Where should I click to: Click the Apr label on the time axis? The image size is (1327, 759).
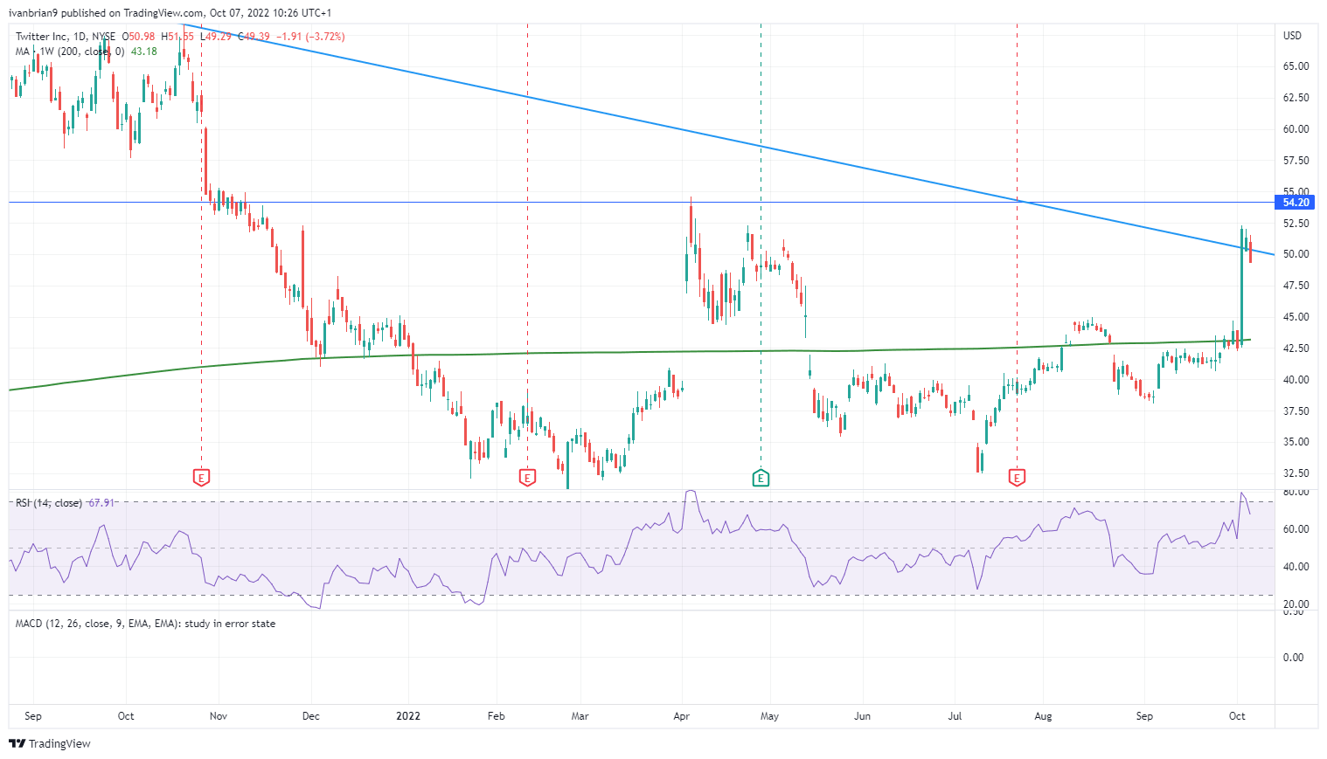click(x=682, y=716)
